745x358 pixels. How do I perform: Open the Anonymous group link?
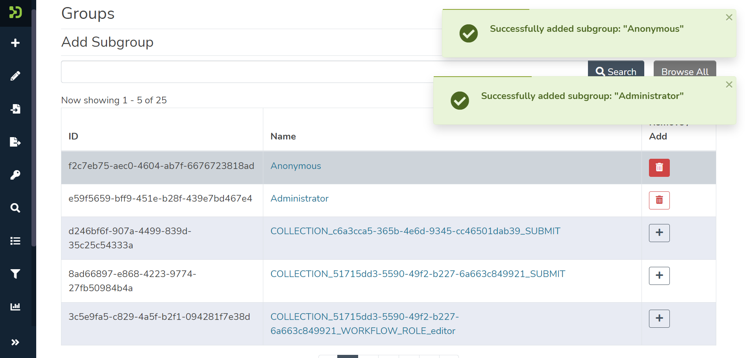click(x=296, y=166)
